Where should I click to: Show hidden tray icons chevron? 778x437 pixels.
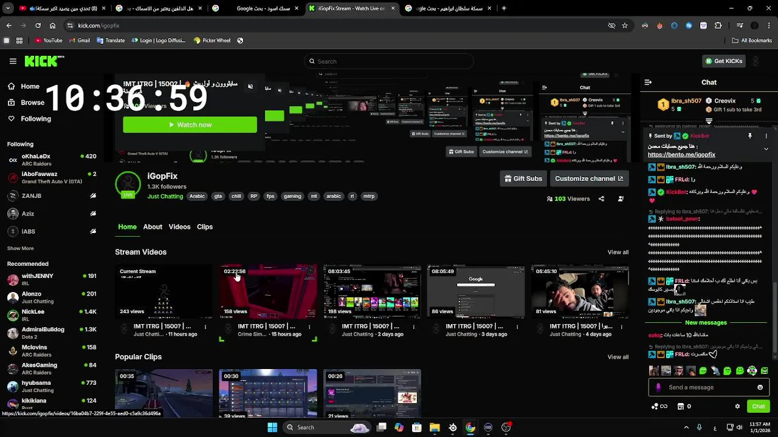point(686,427)
